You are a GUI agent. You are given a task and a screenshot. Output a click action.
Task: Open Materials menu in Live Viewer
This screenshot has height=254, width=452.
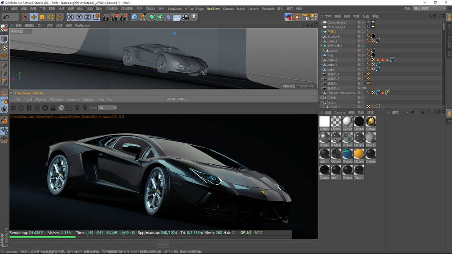[x=56, y=99]
